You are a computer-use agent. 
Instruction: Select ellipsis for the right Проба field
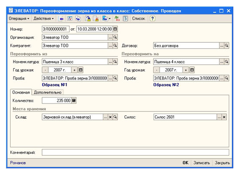pos(222,78)
